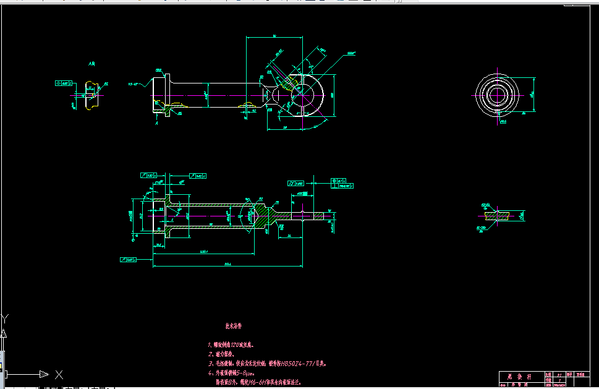Select the overall length dimension of the lower view

point(227,264)
